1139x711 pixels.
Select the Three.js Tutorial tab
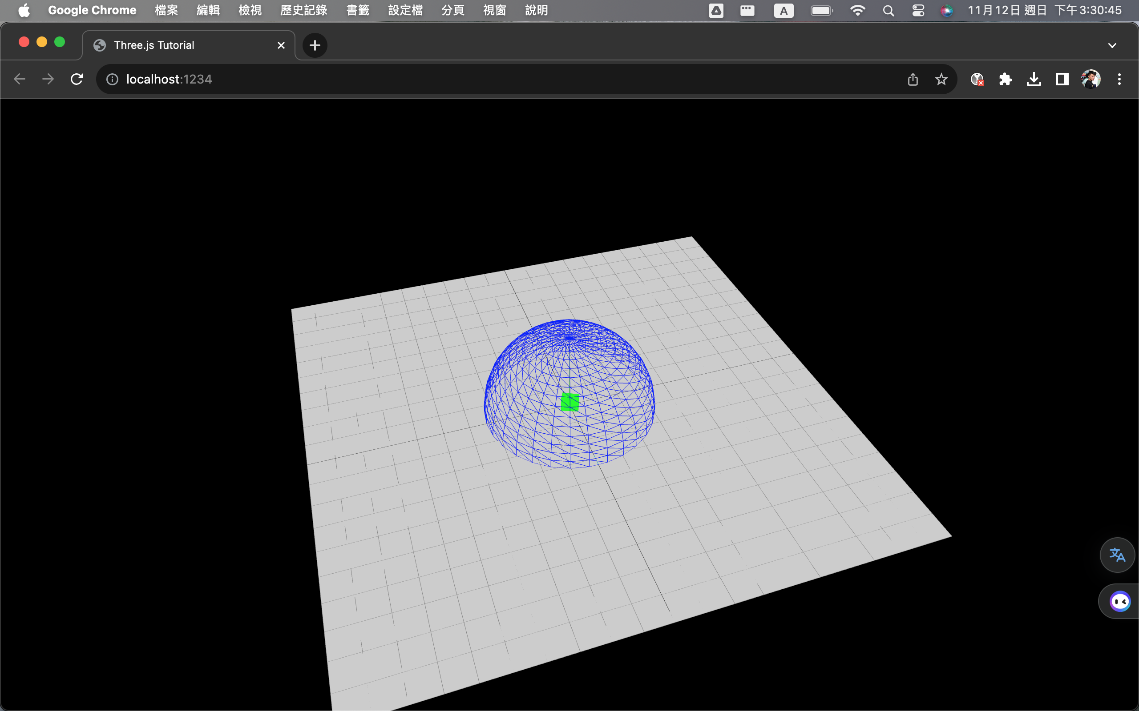click(x=188, y=45)
